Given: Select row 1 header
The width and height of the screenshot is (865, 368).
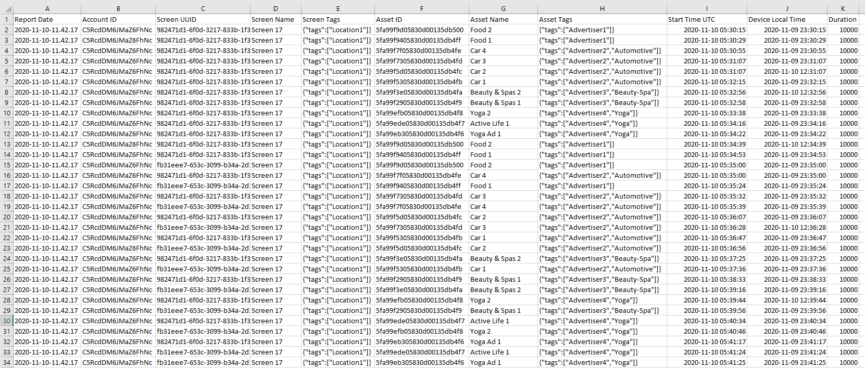Looking at the screenshot, I should [x=6, y=19].
